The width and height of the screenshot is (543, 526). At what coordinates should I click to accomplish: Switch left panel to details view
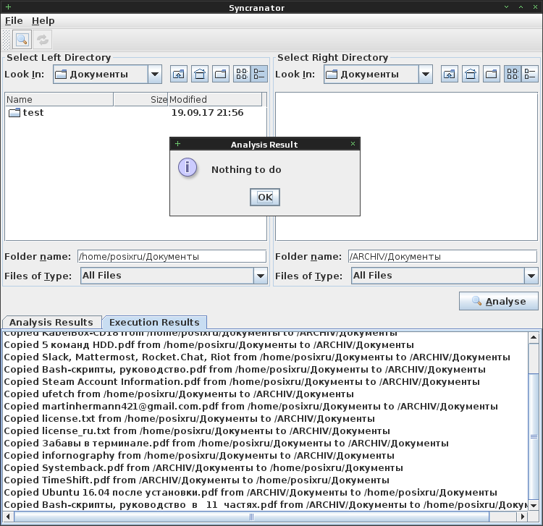259,74
